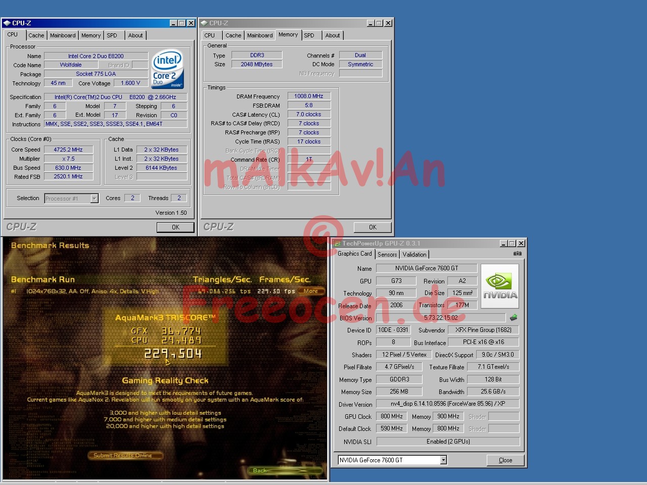Click the DC Mode value Symmetric
This screenshot has height=485, width=647.
pos(360,65)
